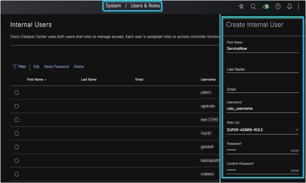Click System in the breadcrumb
This screenshot has height=183, width=306.
(x=113, y=6)
